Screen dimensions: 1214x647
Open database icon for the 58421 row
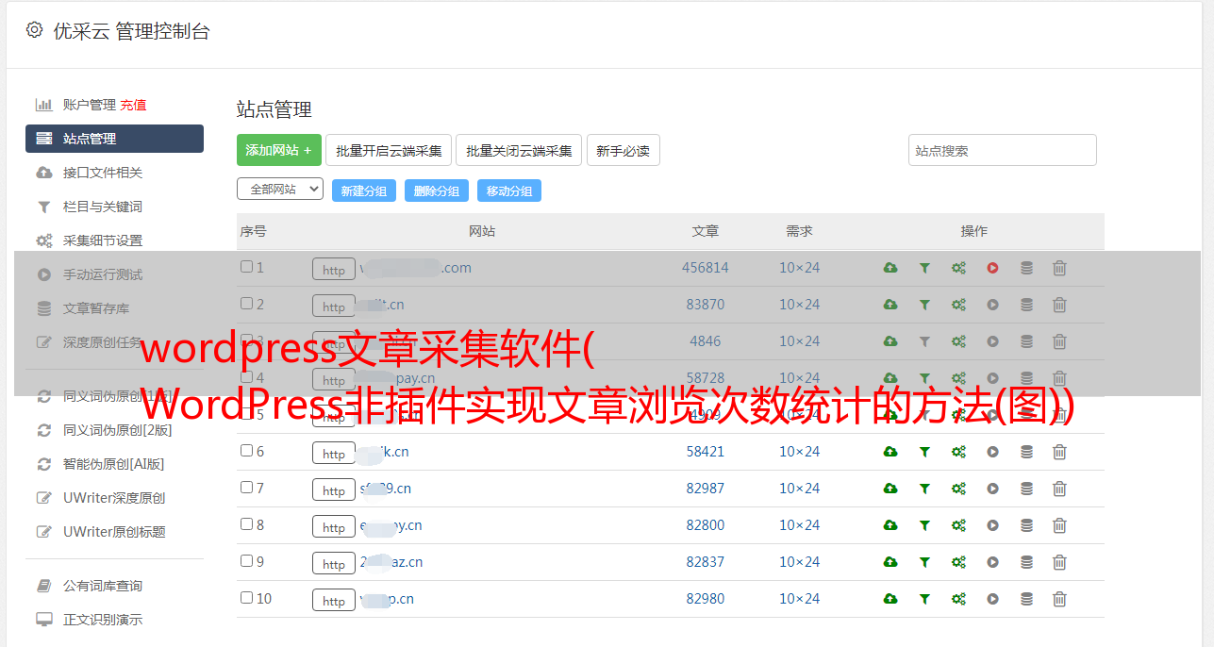pos(1026,452)
